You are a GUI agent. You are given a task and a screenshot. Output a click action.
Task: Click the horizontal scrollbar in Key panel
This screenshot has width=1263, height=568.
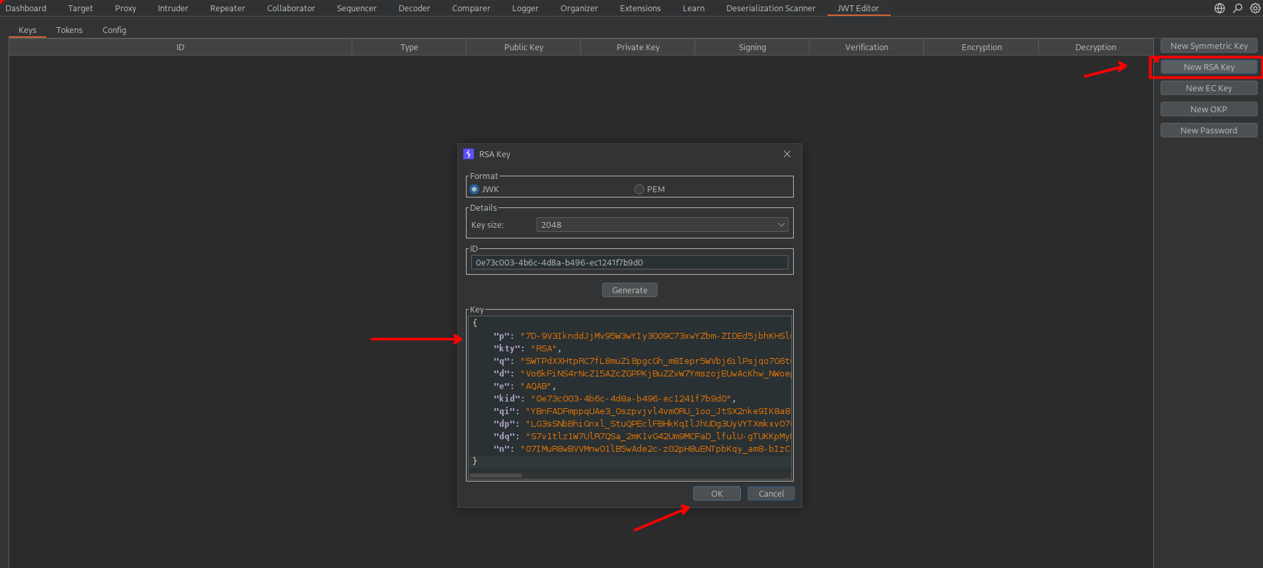496,476
